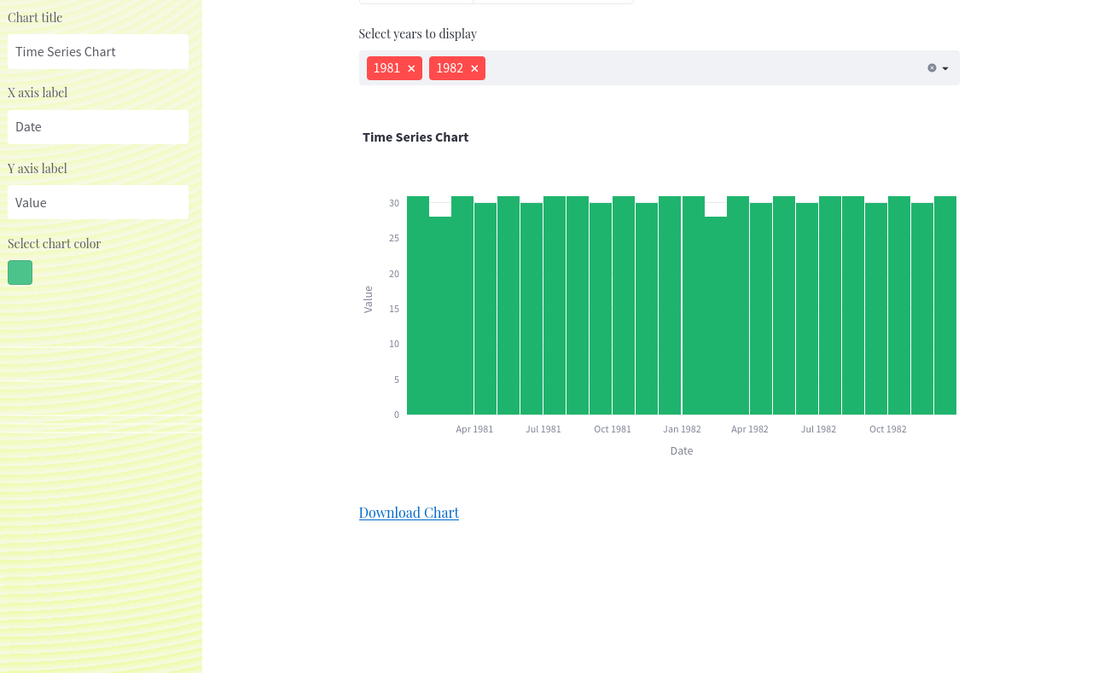Image resolution: width=1104 pixels, height=673 pixels.
Task: Click the Date axis label under the chart
Action: tap(681, 450)
